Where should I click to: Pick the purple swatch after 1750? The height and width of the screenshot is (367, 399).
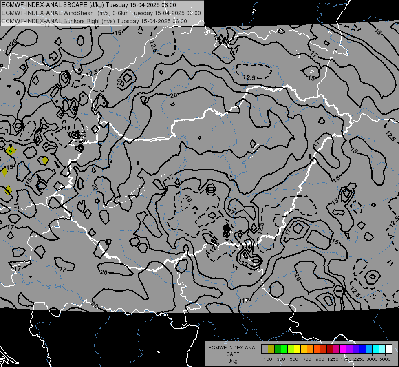[x=350, y=349]
